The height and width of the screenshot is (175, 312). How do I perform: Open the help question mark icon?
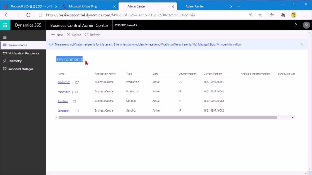pyautogui.click(x=296, y=25)
